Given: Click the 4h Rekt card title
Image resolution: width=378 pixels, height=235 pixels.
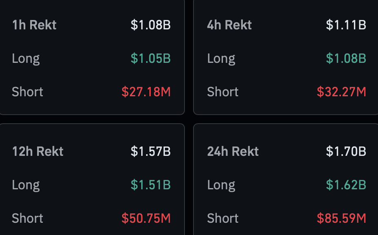Looking at the screenshot, I should pyautogui.click(x=229, y=25).
